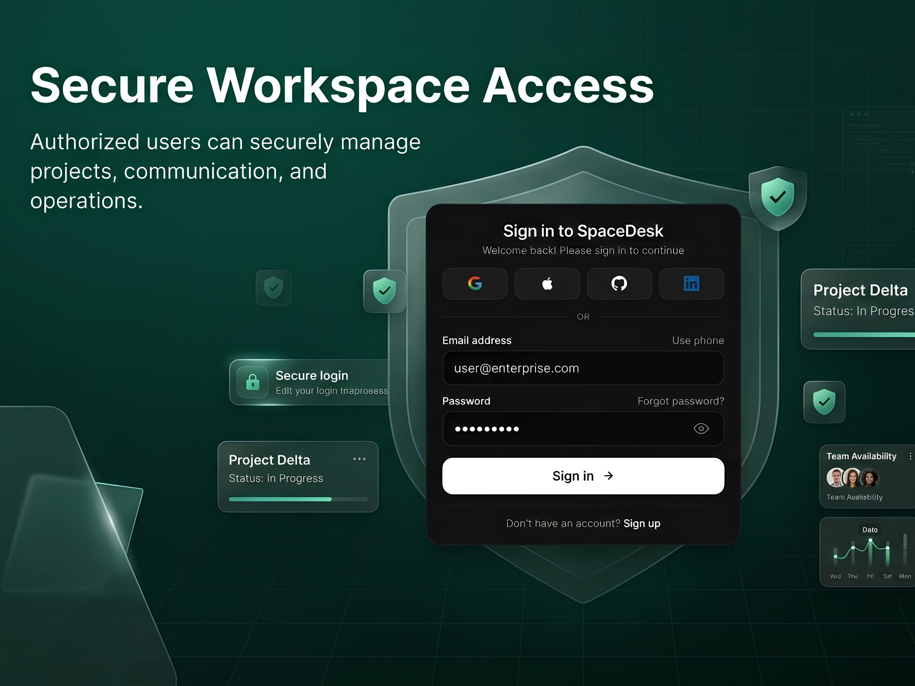Focus the Email address field
Screen dimensions: 915x686
pyautogui.click(x=583, y=368)
